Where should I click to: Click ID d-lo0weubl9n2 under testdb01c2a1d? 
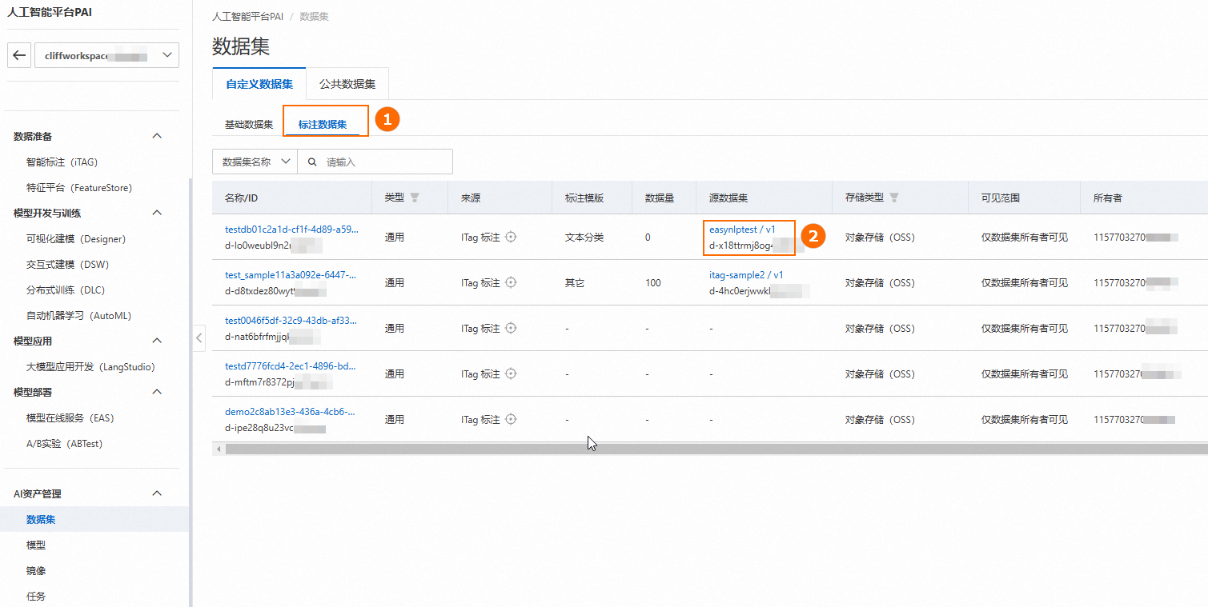click(x=258, y=245)
